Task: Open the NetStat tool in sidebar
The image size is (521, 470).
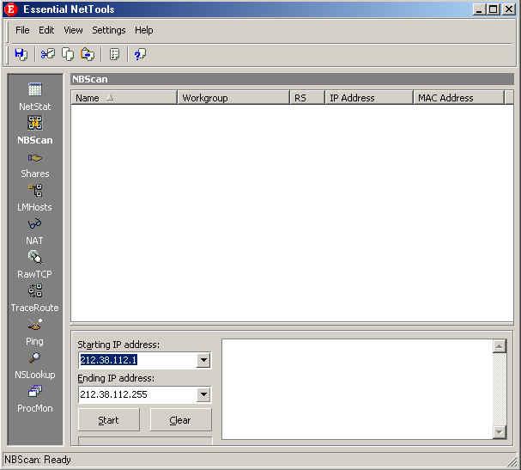Action: point(35,95)
